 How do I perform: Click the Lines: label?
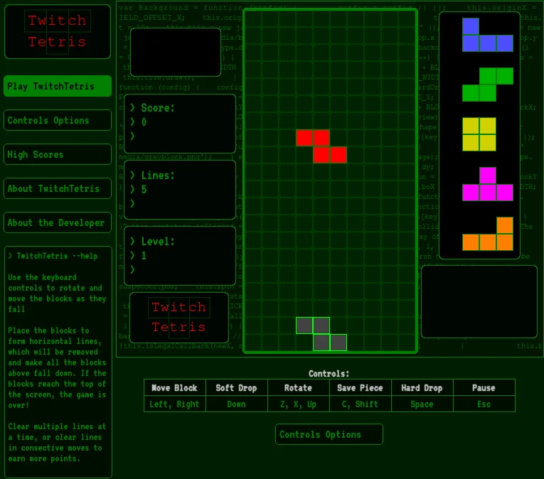pyautogui.click(x=157, y=176)
